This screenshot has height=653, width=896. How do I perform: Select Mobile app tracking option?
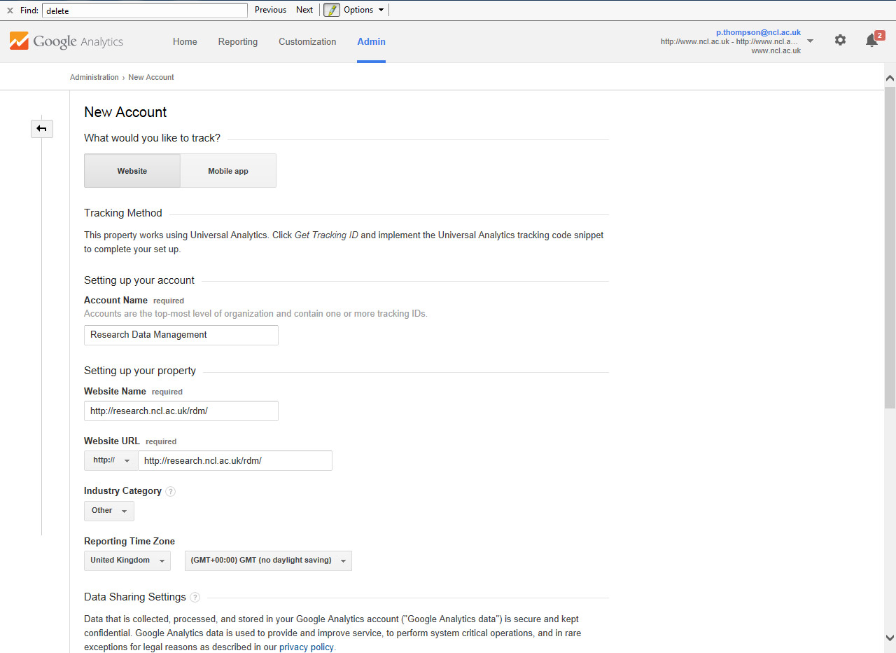click(x=228, y=171)
